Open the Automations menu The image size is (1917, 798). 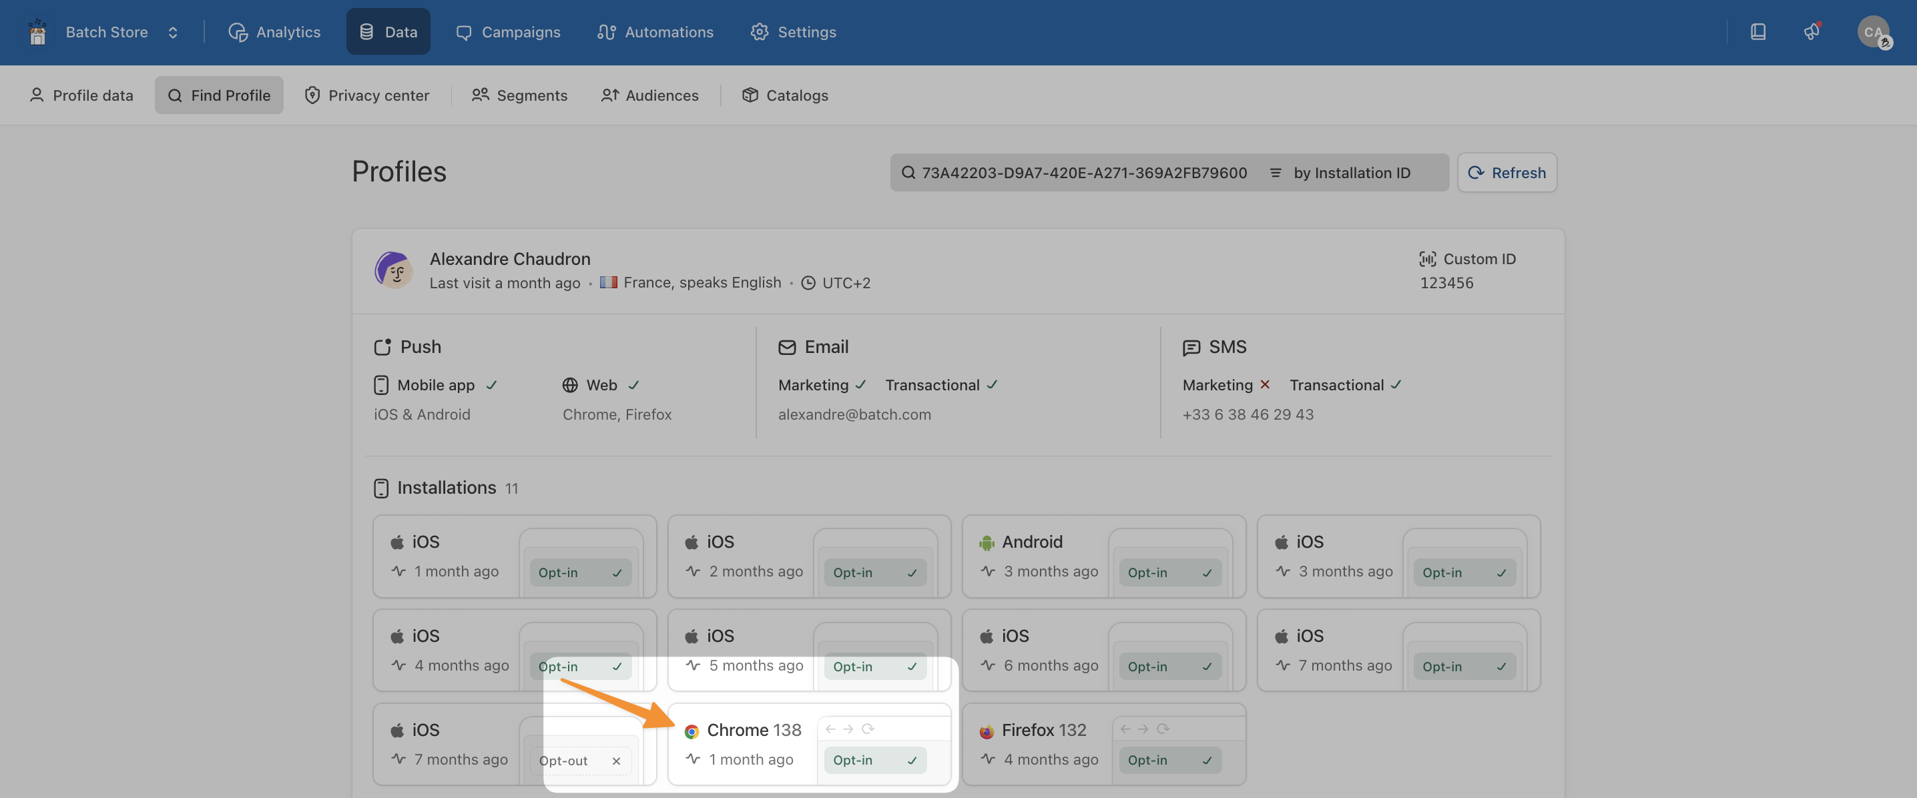(x=655, y=32)
